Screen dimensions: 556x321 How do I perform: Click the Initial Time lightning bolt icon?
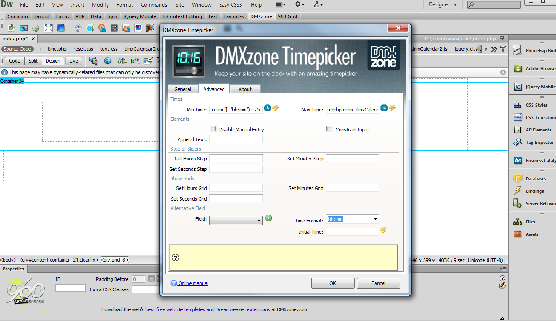click(x=384, y=230)
